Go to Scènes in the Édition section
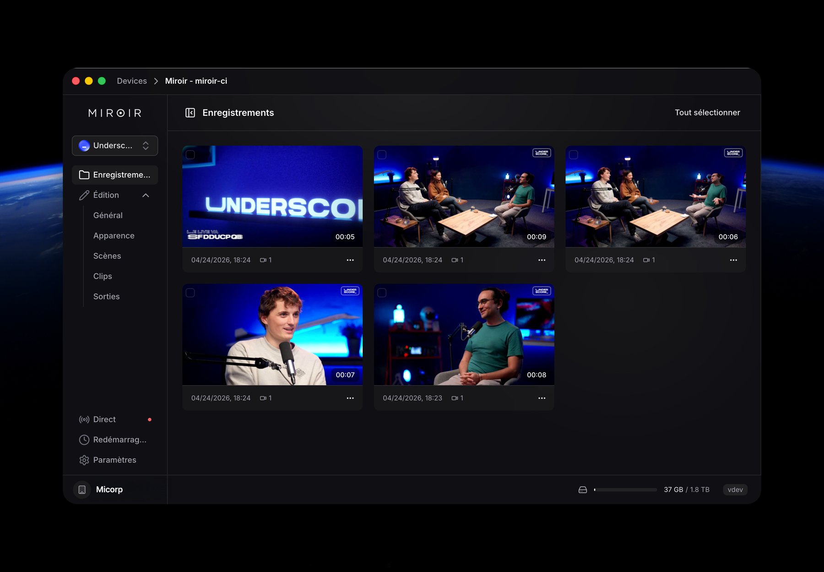 tap(107, 256)
